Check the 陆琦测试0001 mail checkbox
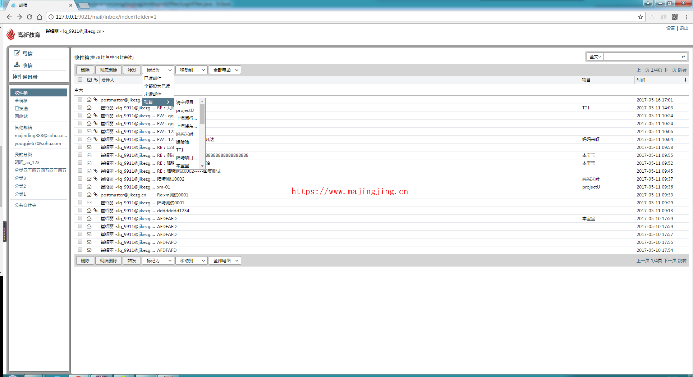693x377 pixels. pos(80,203)
